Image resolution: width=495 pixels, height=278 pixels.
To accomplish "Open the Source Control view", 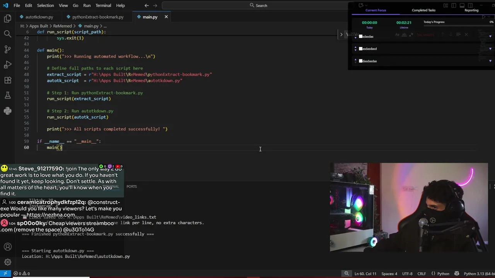I will tap(7, 49).
